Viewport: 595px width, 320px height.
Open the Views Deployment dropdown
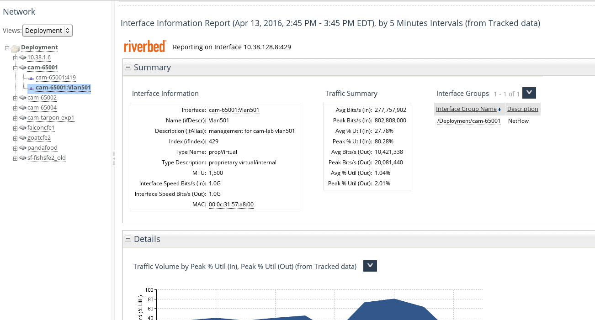[x=48, y=31]
